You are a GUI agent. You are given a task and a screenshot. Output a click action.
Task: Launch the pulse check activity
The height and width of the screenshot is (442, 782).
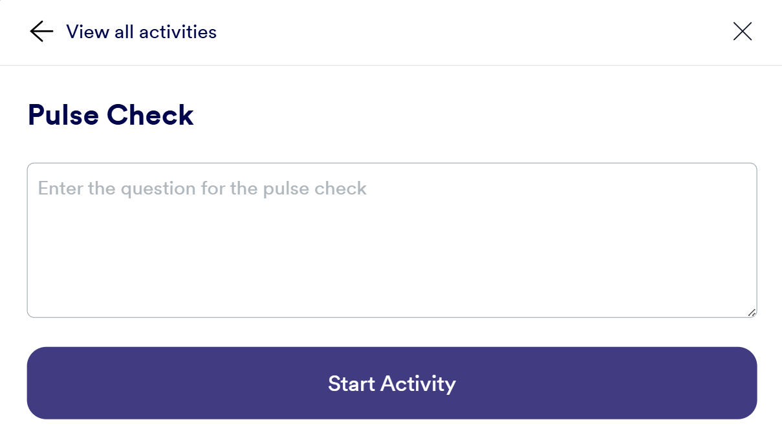point(391,383)
